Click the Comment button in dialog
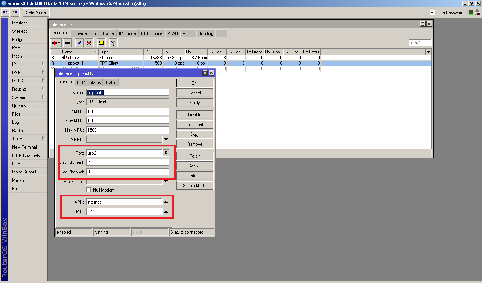482x283 pixels. 194,125
